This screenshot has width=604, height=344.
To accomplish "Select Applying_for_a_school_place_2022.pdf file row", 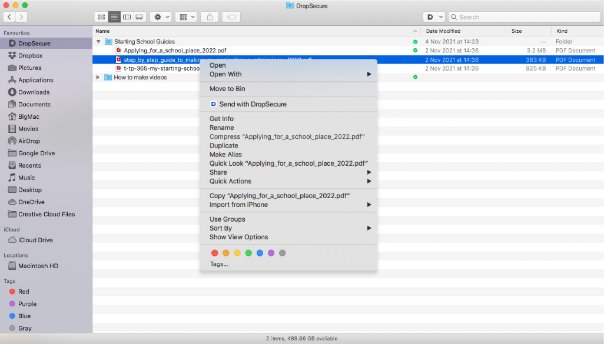I will click(x=349, y=51).
